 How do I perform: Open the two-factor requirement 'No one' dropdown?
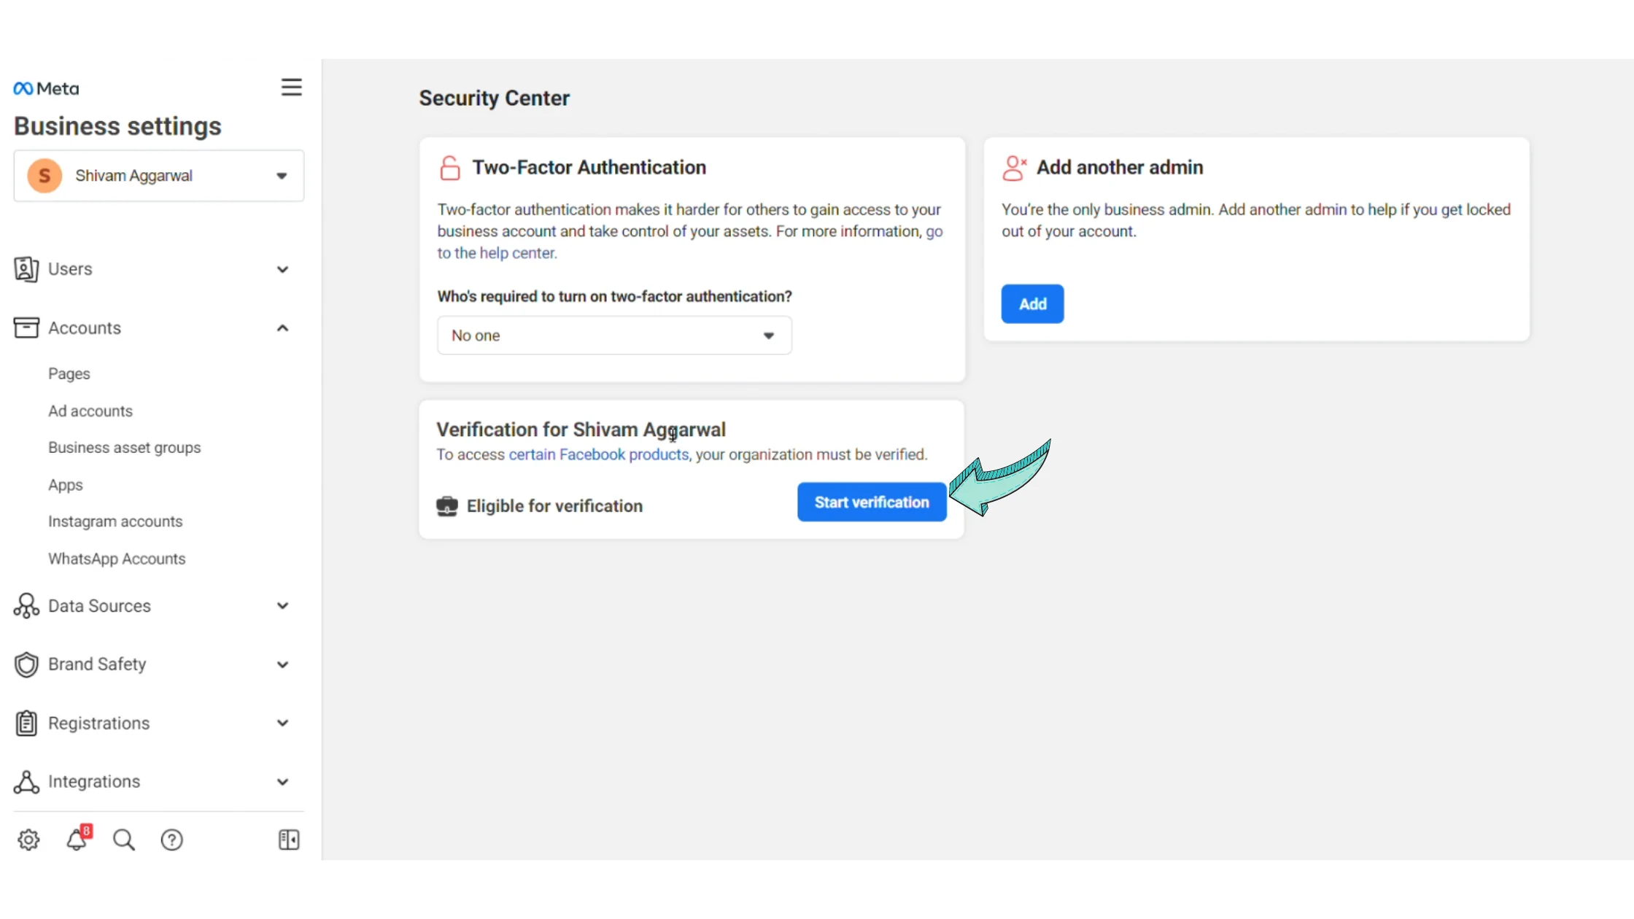[614, 336]
